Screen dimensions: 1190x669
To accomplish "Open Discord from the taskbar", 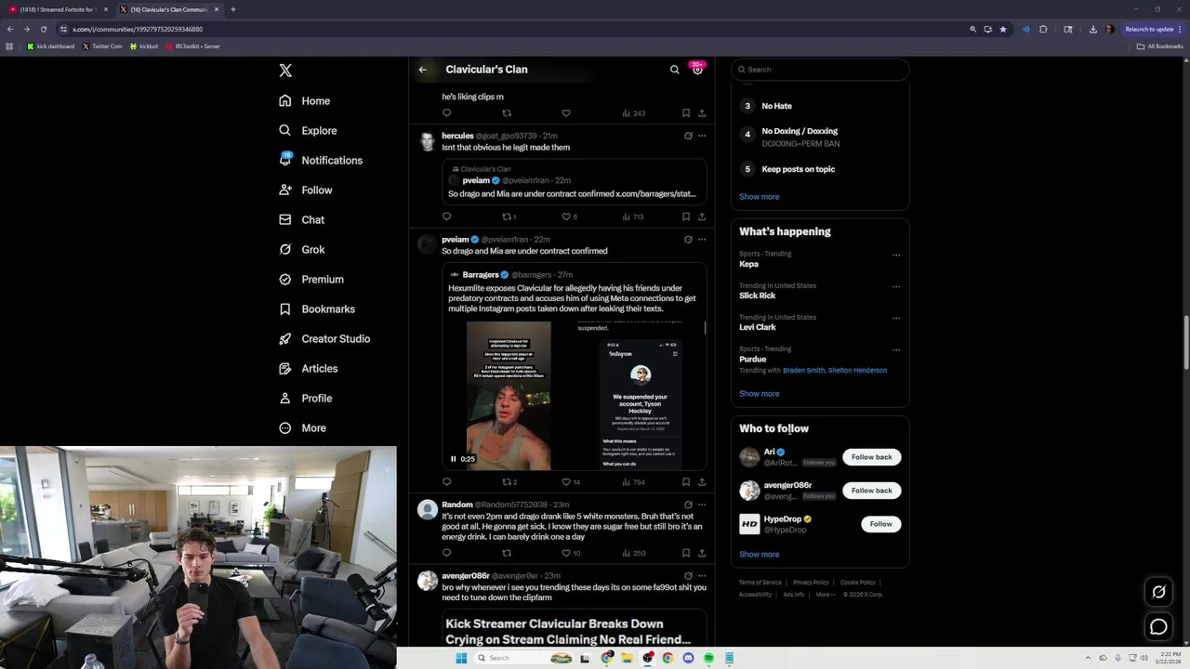I will (688, 658).
